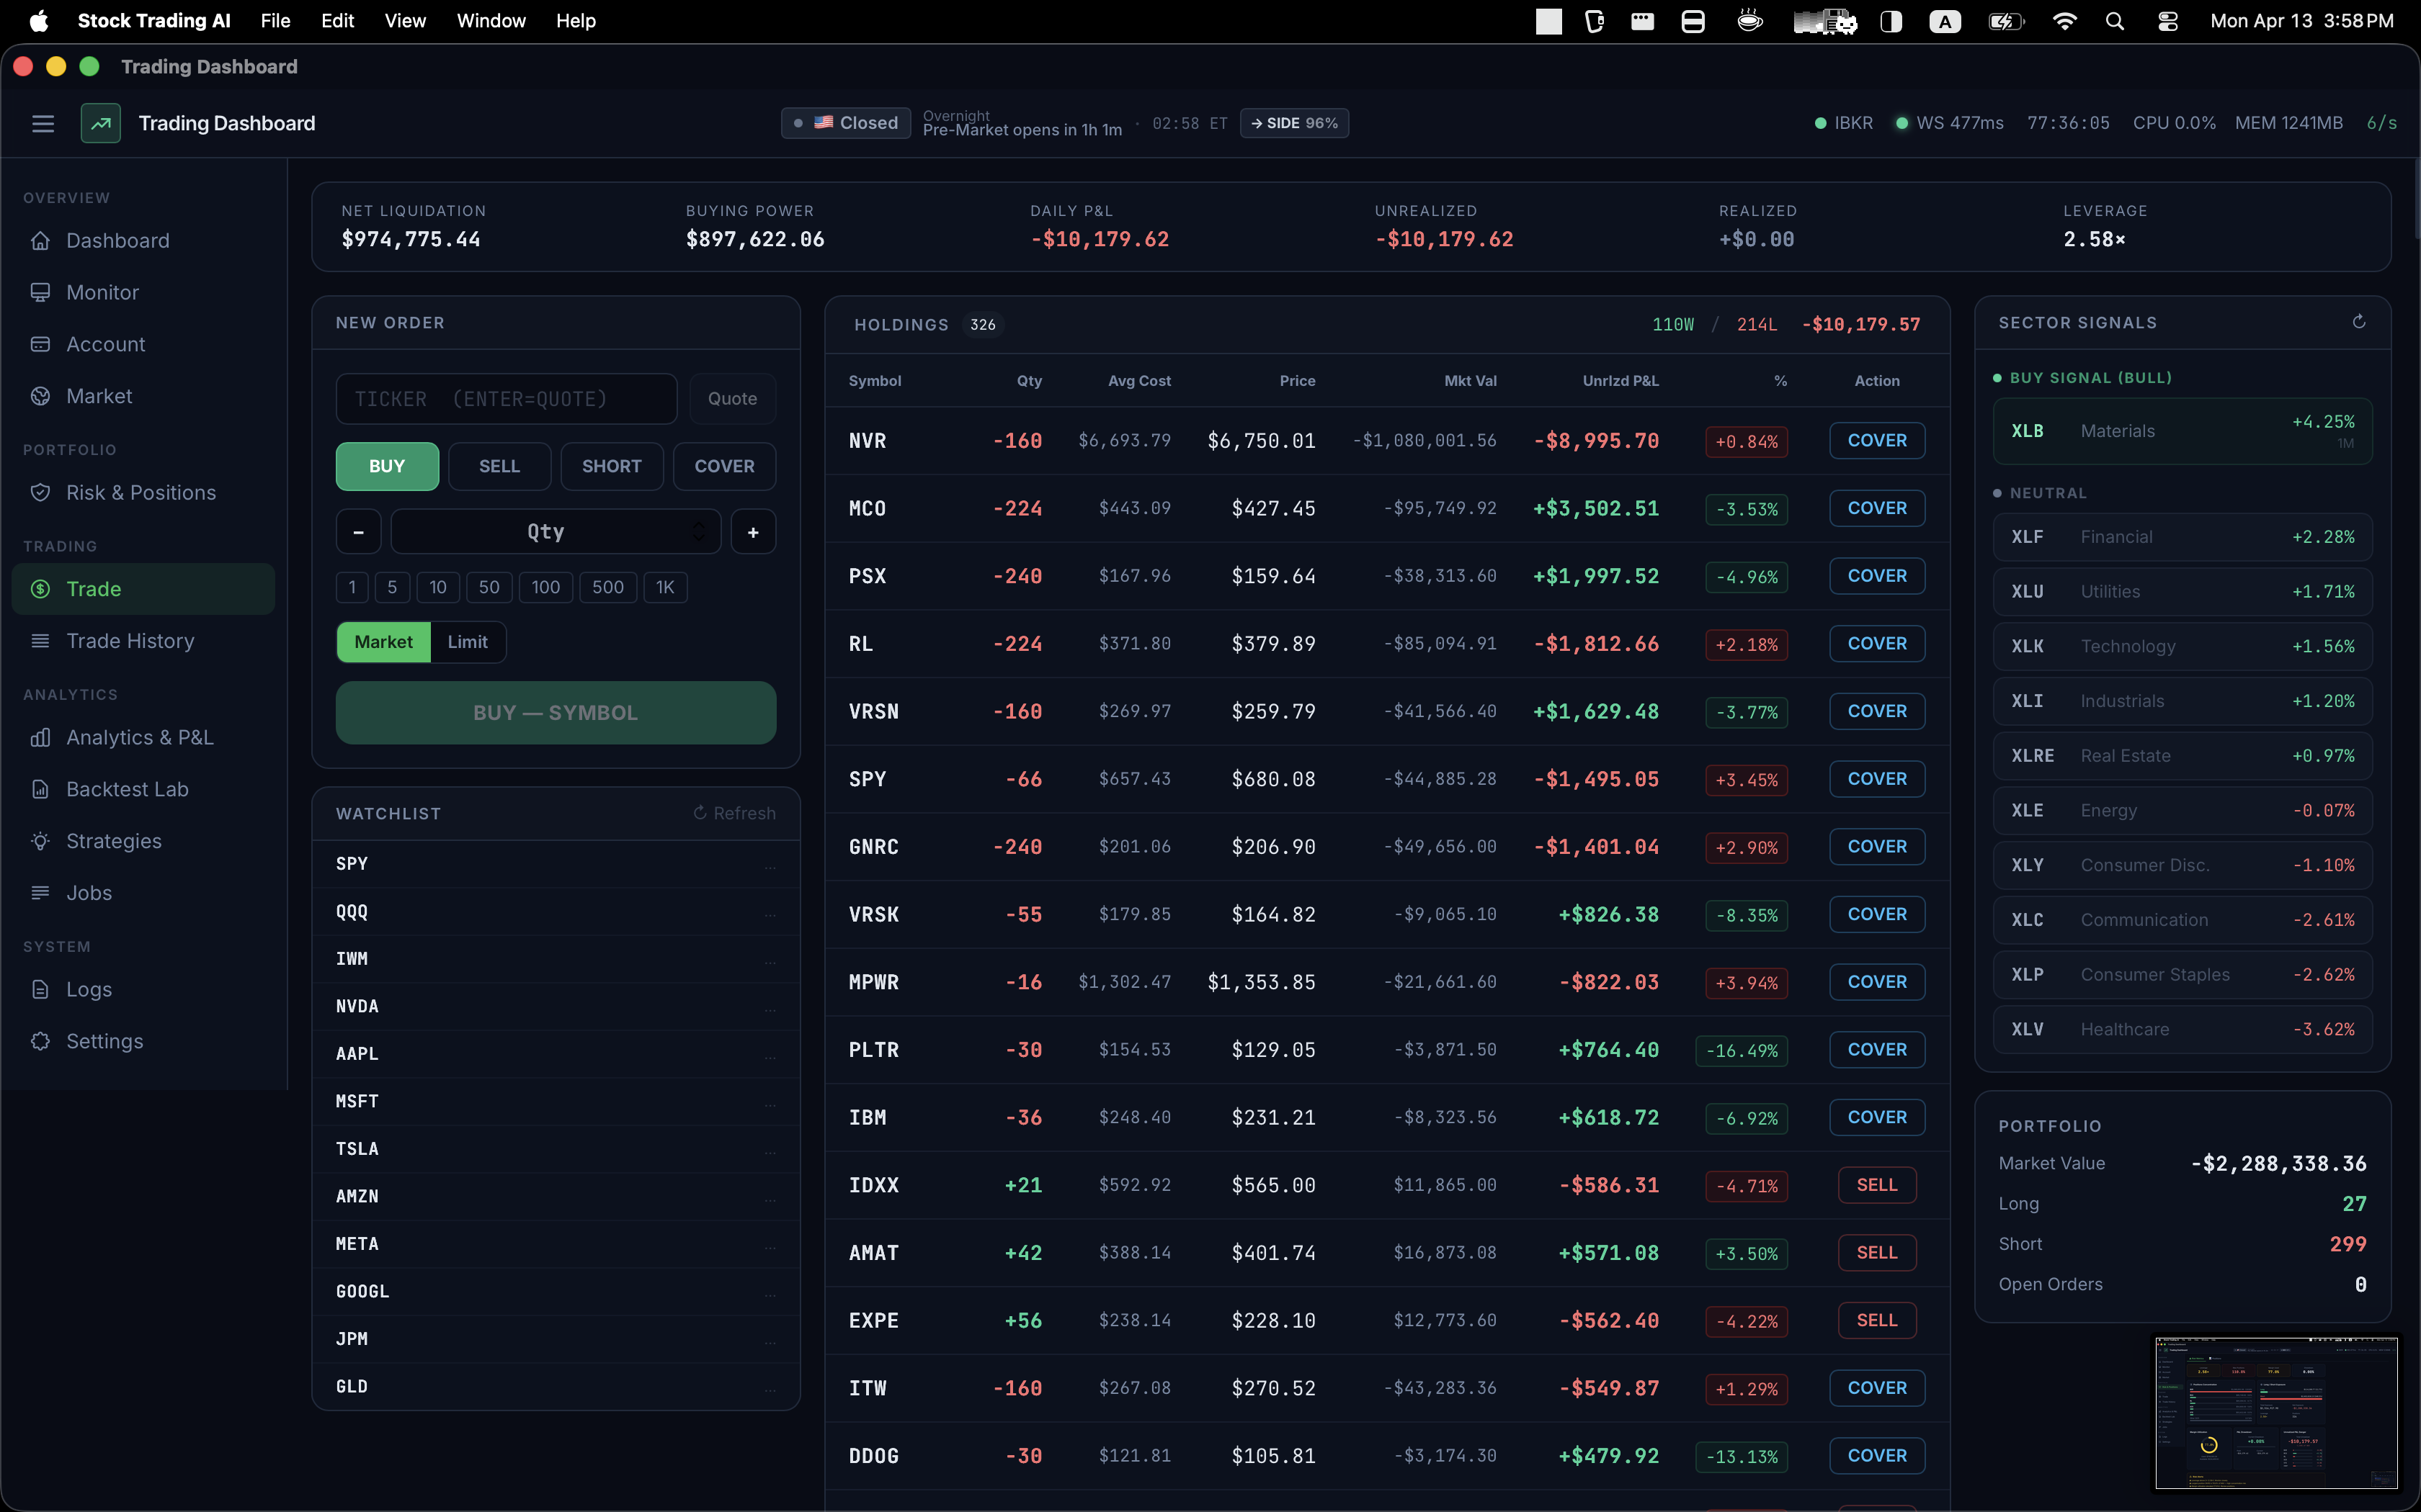Open Risk & Positions from the sidebar
This screenshot has width=2421, height=1512.
click(x=140, y=492)
